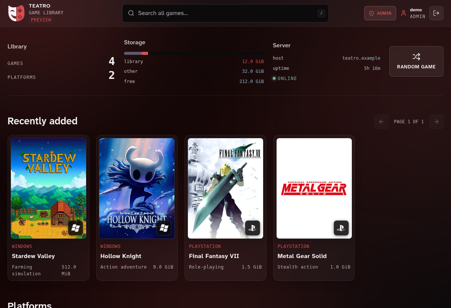Click the GAMES count row label
The image size is (451, 308).
[15, 63]
